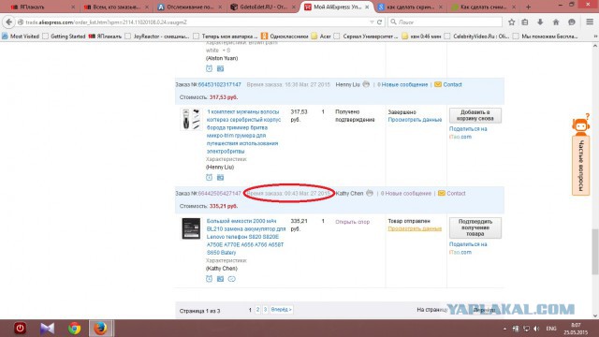Image resolution: width=599 pixels, height=337 pixels.
Task: Click iTao.com share link in battery order
Action: 460,252
